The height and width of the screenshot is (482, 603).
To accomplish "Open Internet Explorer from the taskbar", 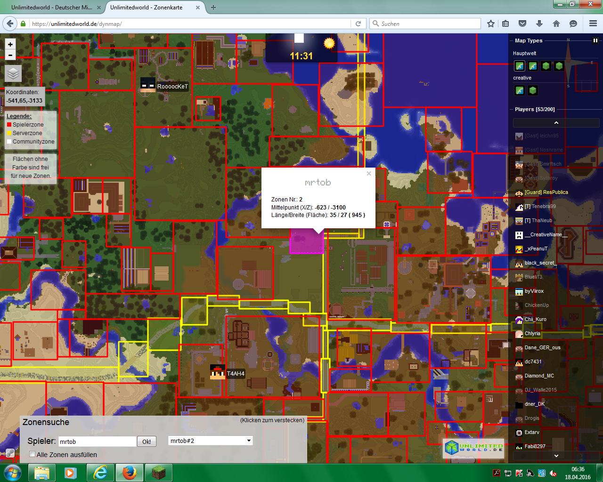I will coord(100,473).
